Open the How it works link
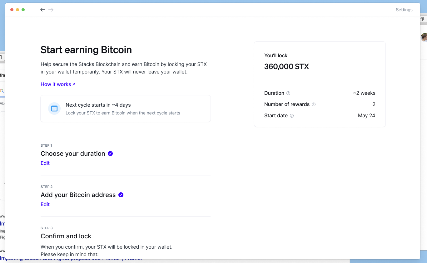This screenshot has height=263, width=427. (58, 84)
